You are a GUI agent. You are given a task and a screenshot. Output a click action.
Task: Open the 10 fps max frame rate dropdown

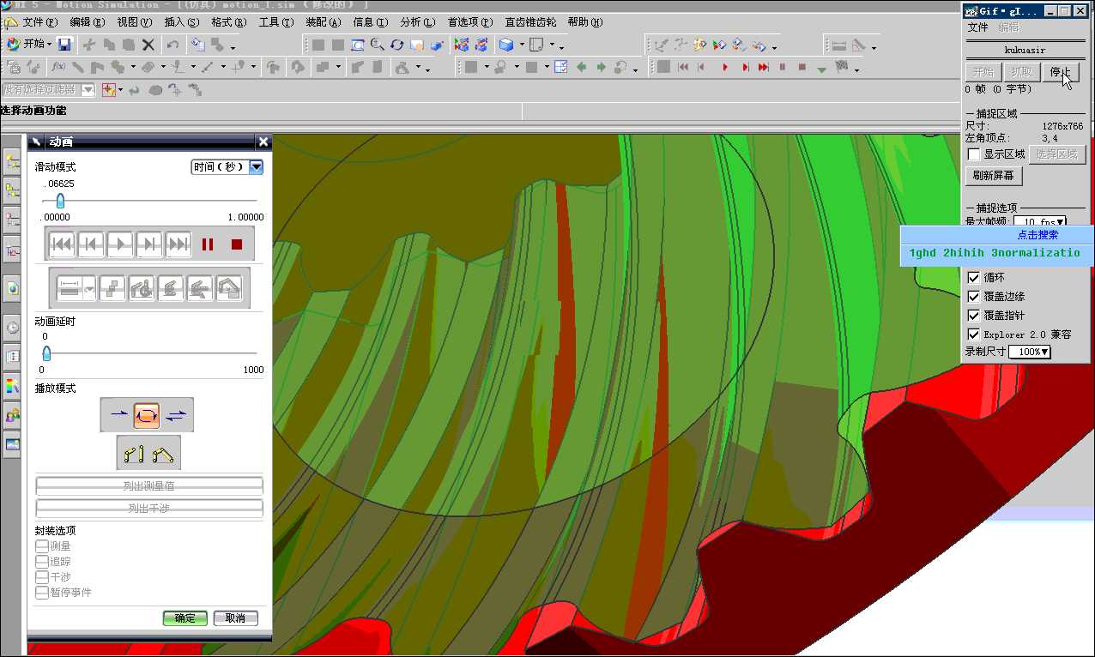[1039, 222]
